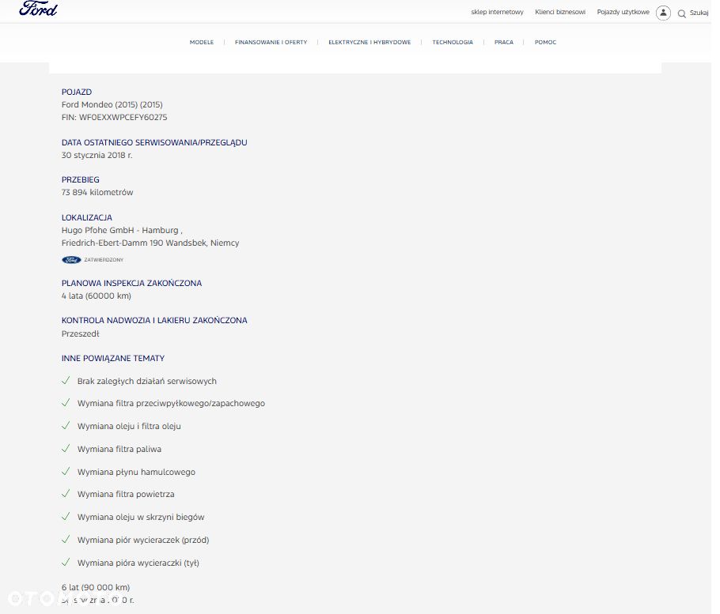Open the user account profile icon
The image size is (720, 614).
[663, 13]
